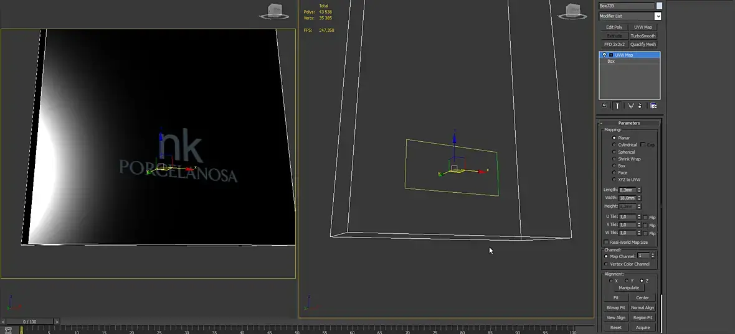Select Box mapping radio button
The width and height of the screenshot is (735, 334).
click(x=614, y=165)
